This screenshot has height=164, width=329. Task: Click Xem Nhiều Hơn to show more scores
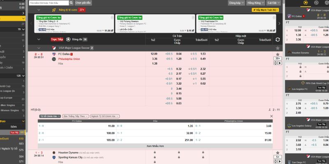click(x=155, y=146)
